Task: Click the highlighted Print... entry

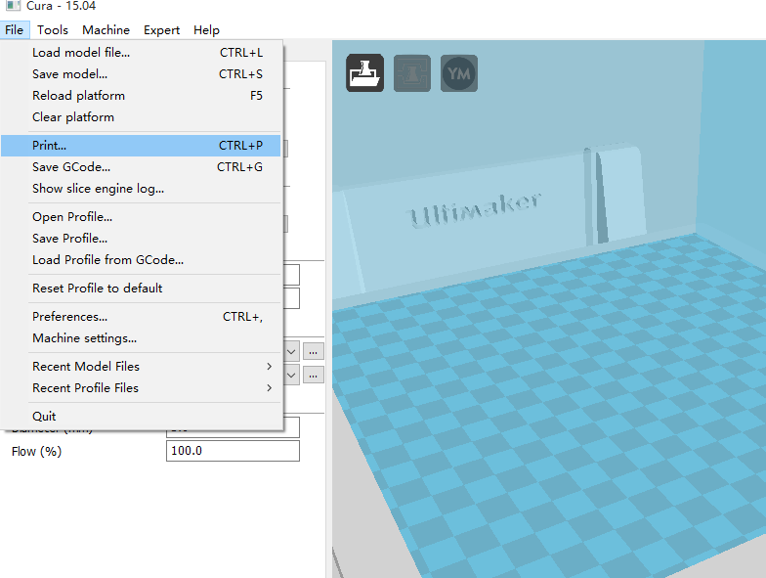Action: tap(141, 145)
